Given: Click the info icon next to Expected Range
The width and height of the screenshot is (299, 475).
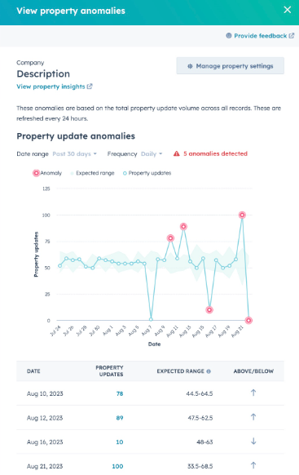Looking at the screenshot, I should click(x=209, y=371).
